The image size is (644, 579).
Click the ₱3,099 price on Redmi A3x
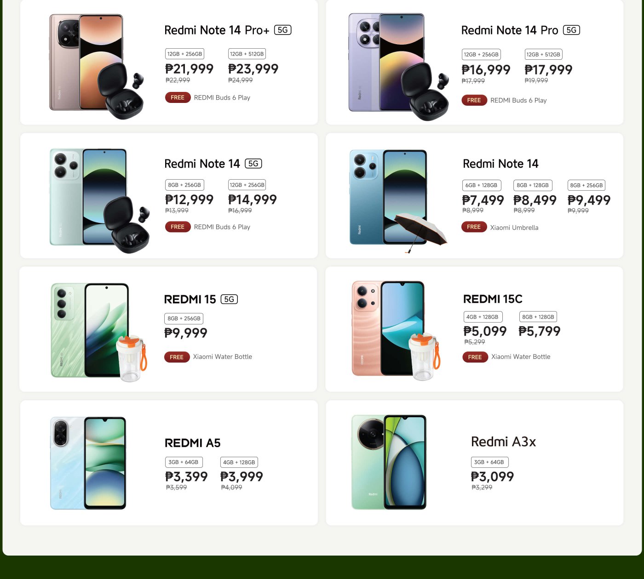pyautogui.click(x=492, y=477)
